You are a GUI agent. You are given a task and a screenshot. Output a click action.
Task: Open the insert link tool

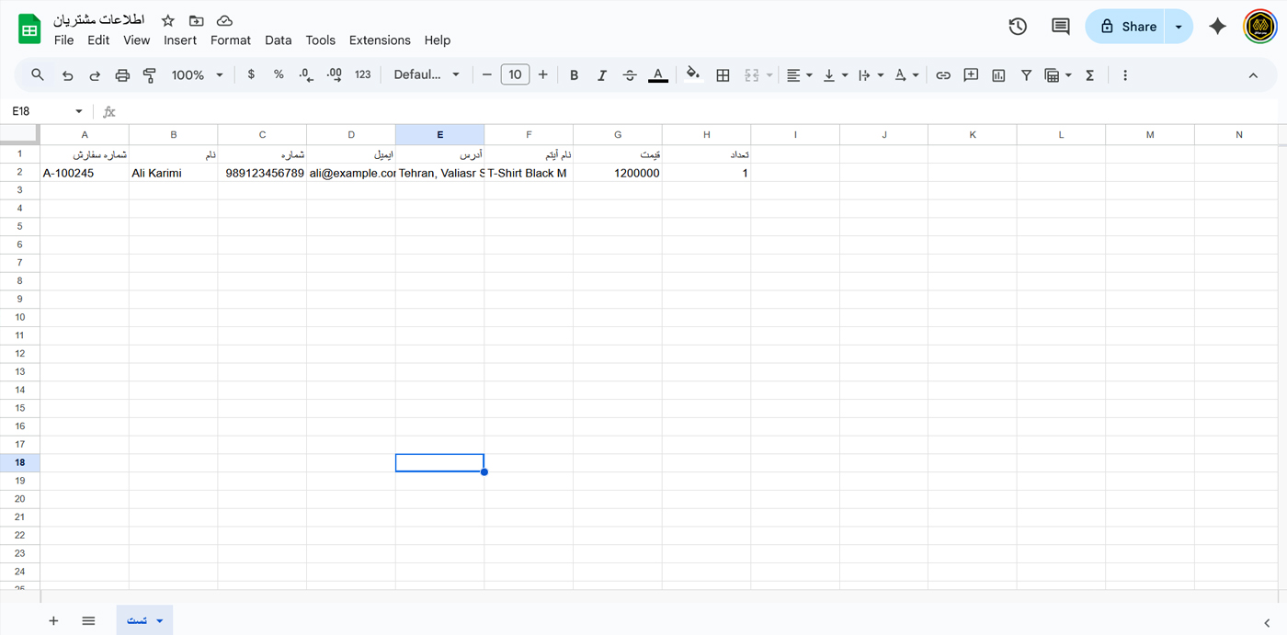coord(942,75)
